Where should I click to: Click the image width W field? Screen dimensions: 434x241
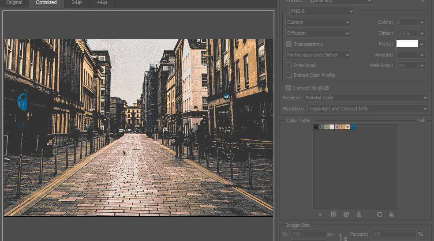308,234
